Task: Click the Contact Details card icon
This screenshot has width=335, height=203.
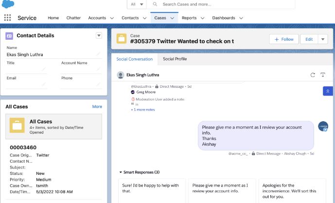Action: [9, 36]
